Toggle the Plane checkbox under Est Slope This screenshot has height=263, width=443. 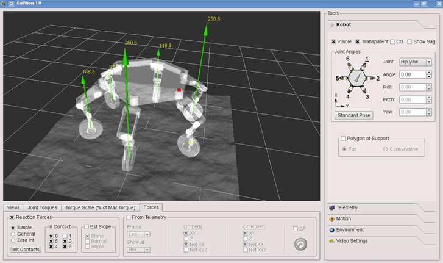pos(87,236)
